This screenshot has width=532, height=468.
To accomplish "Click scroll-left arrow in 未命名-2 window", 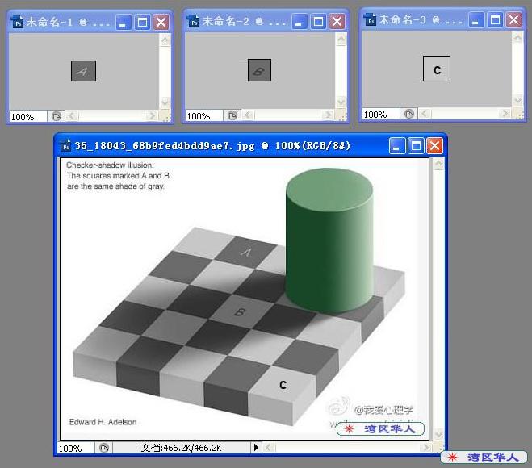I will coord(248,115).
